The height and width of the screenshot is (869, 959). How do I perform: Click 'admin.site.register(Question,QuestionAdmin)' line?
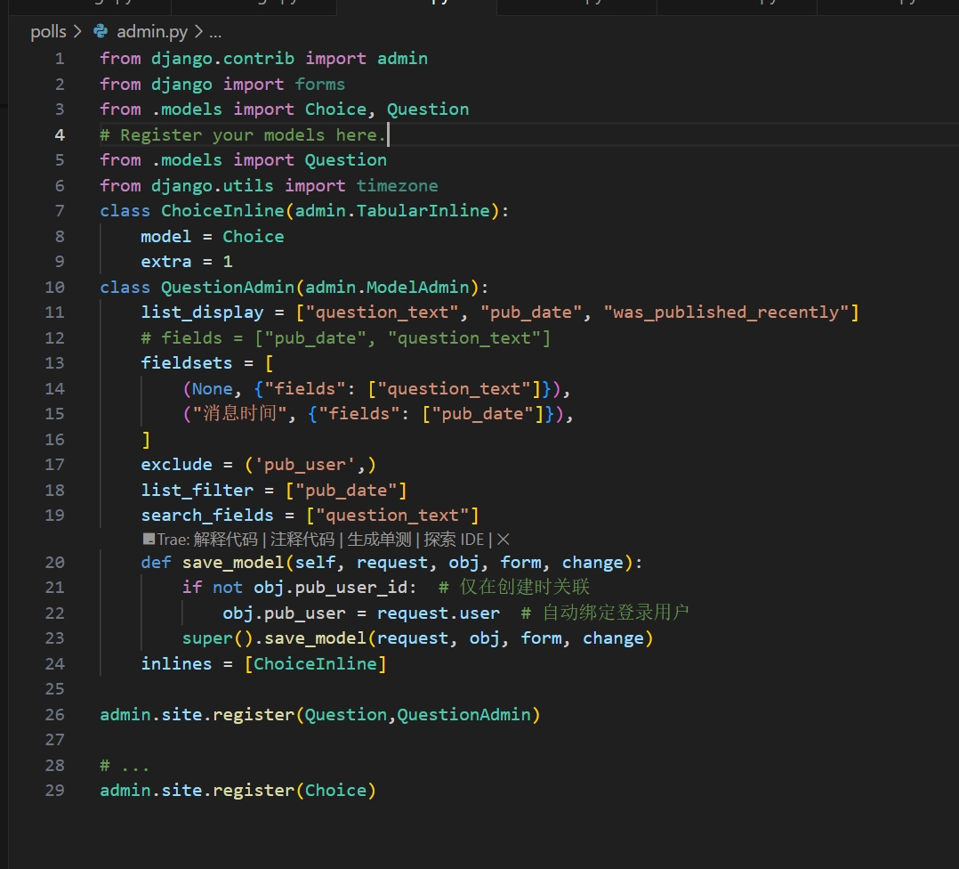[x=320, y=715]
